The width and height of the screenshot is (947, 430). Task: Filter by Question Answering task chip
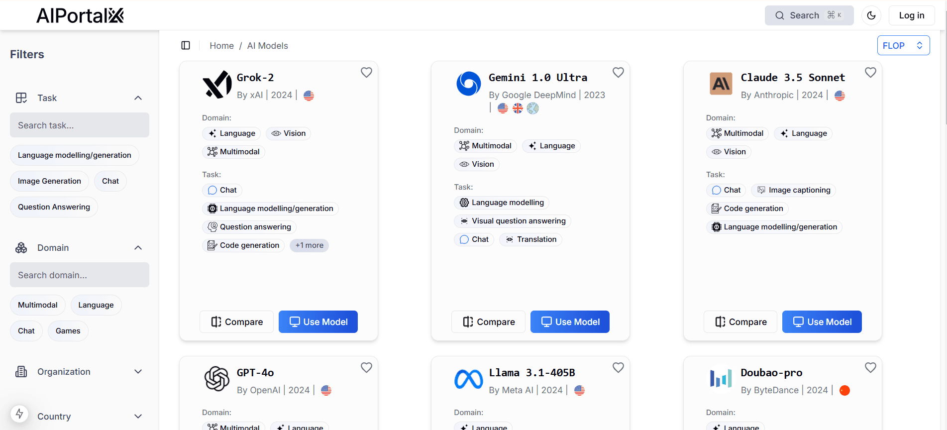[54, 207]
